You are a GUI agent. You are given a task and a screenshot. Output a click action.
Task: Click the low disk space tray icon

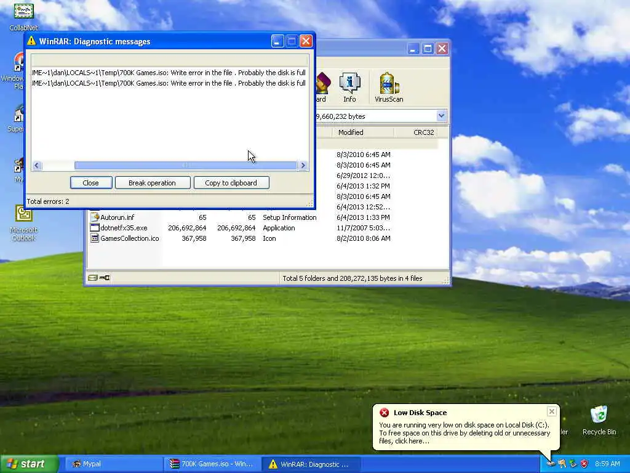[x=551, y=464]
